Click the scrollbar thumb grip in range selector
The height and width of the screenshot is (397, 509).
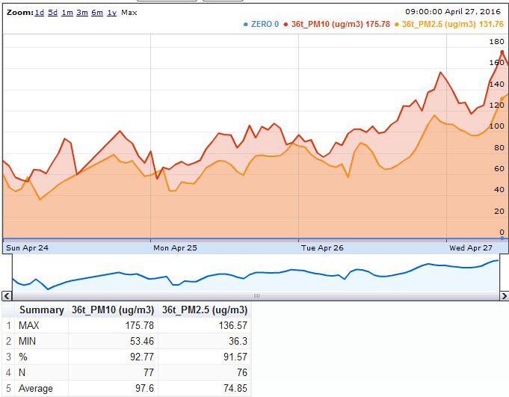255,296
